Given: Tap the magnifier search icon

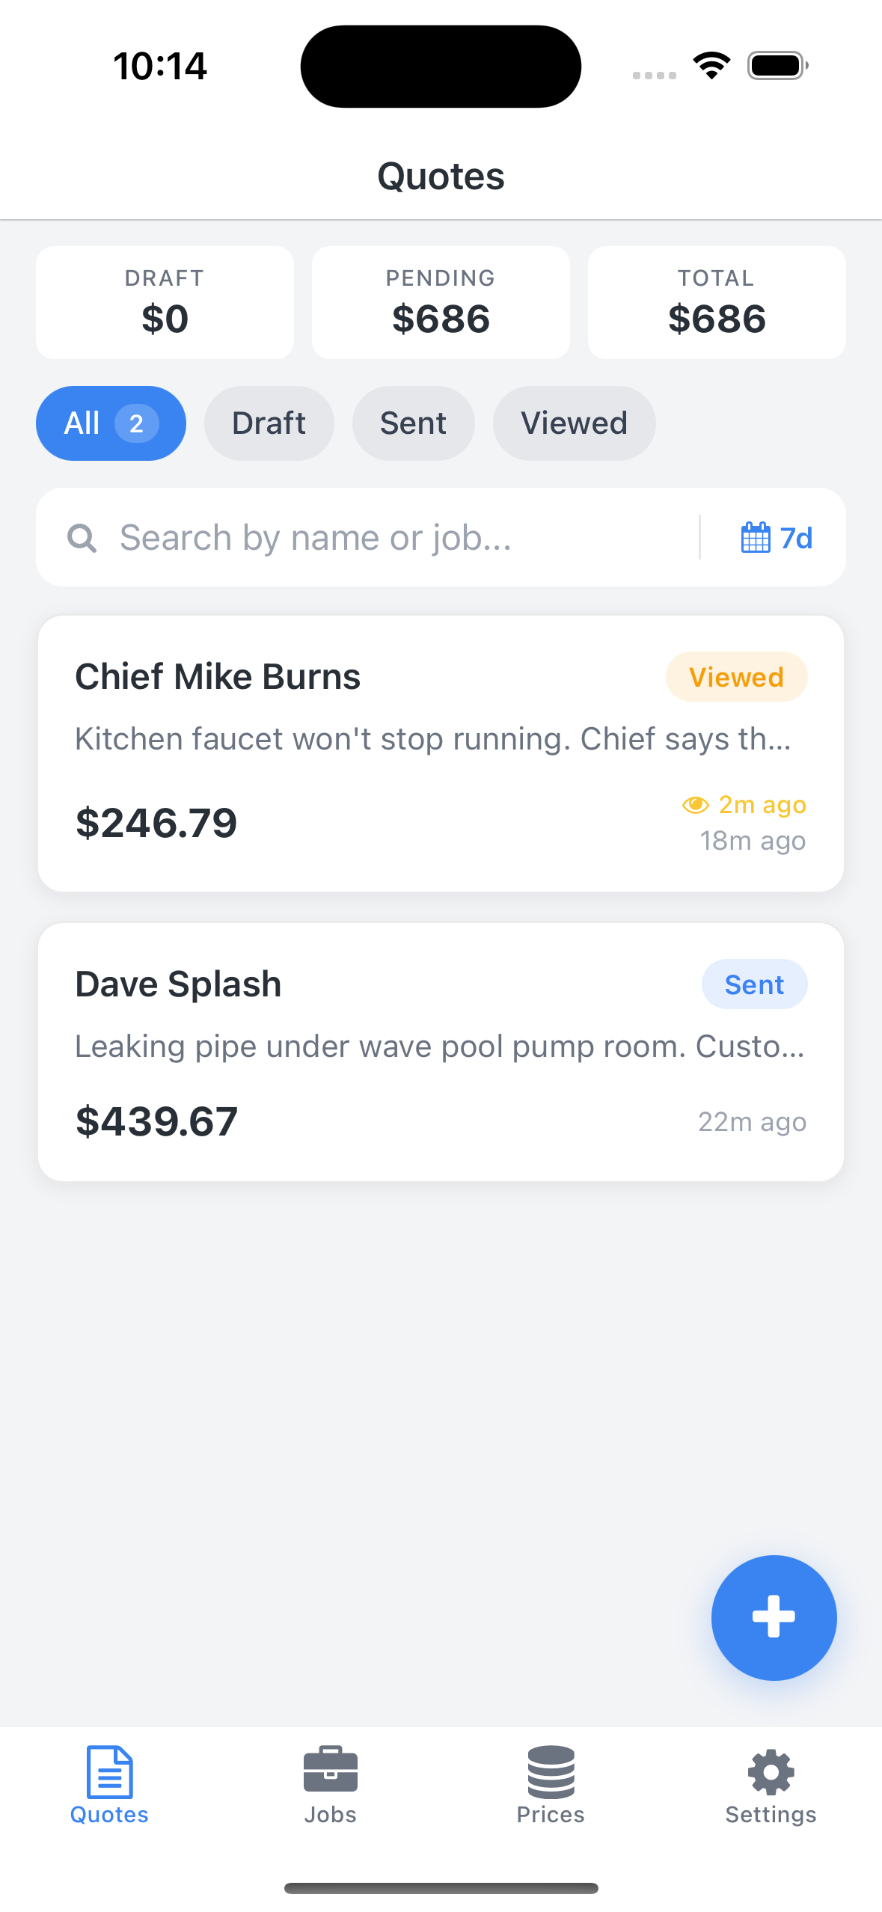Looking at the screenshot, I should click(x=82, y=538).
